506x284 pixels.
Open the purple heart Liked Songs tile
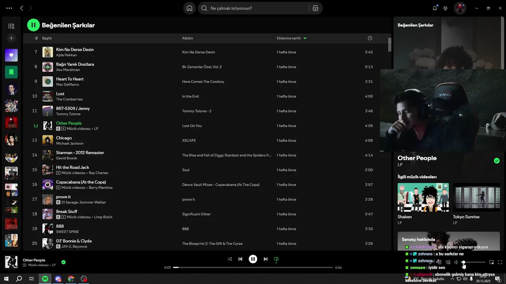click(11, 55)
